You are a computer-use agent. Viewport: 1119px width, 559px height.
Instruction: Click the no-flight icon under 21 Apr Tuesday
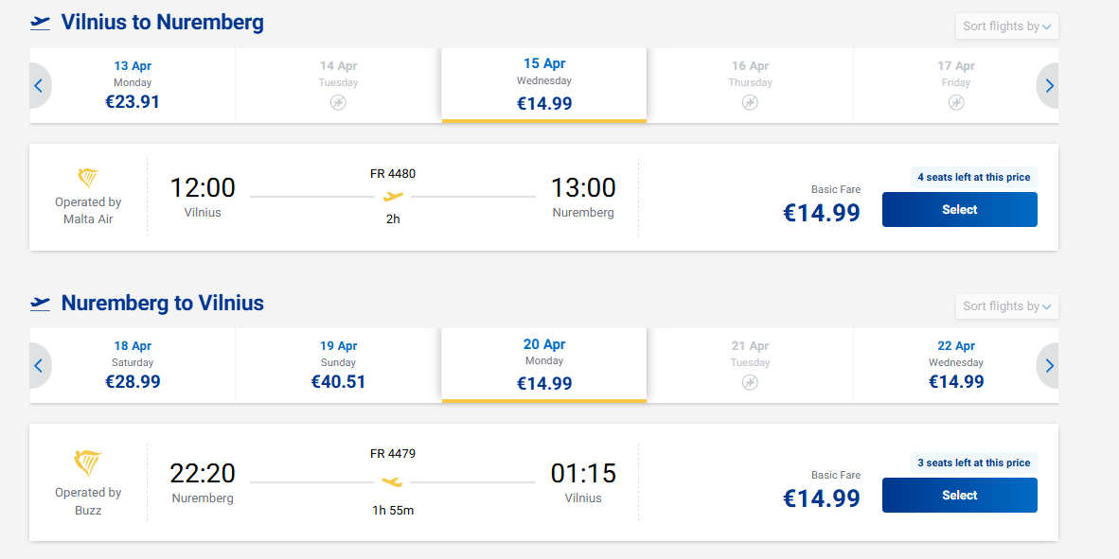tap(749, 382)
